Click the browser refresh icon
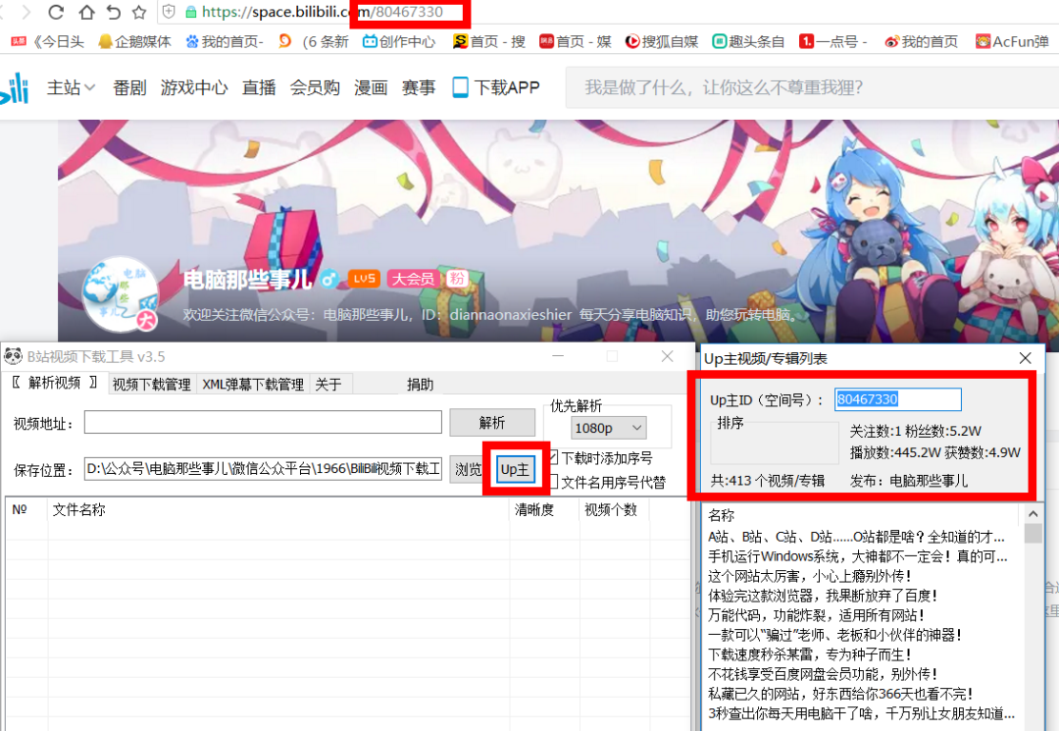Image resolution: width=1059 pixels, height=731 pixels. coord(56,13)
